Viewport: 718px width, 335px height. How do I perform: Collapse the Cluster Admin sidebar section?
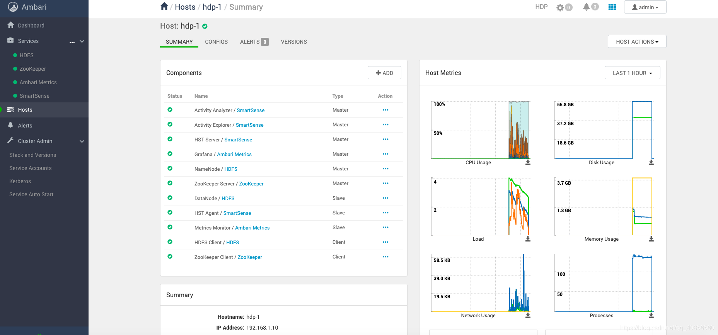[82, 141]
